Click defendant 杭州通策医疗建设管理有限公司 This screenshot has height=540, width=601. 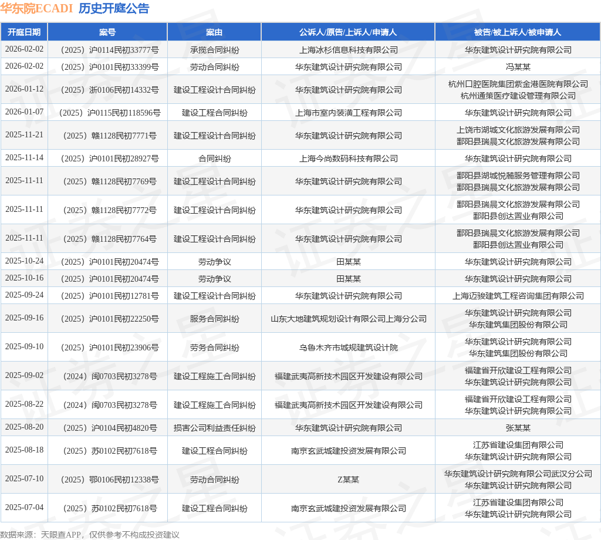pos(518,96)
